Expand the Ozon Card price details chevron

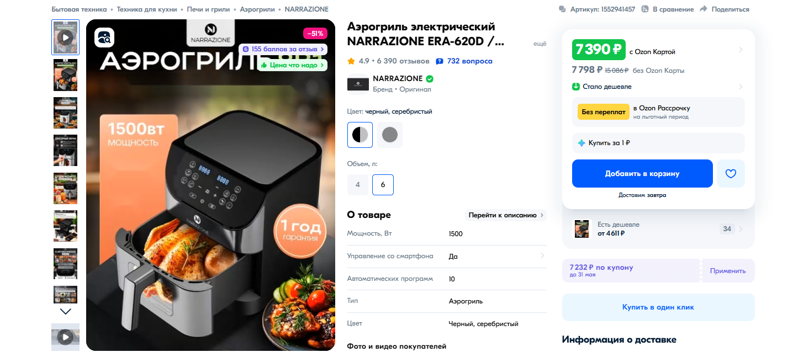pyautogui.click(x=741, y=50)
